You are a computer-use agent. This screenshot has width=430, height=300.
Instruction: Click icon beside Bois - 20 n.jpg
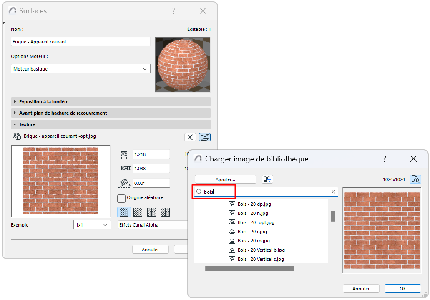coord(232,213)
